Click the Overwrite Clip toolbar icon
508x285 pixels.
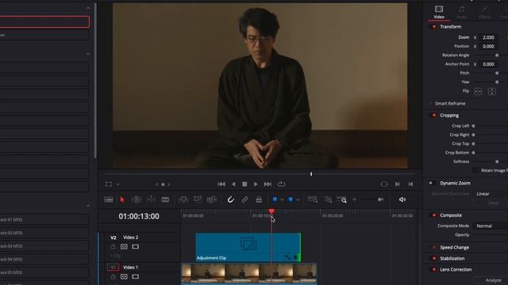tap(198, 199)
